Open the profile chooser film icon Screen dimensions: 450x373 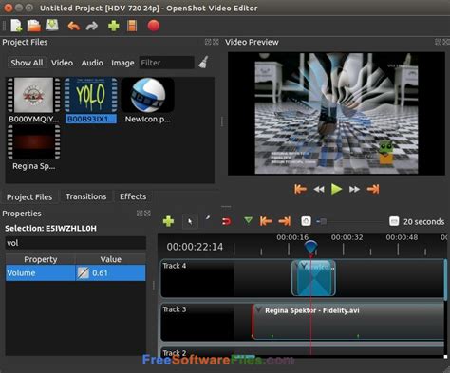click(x=132, y=26)
